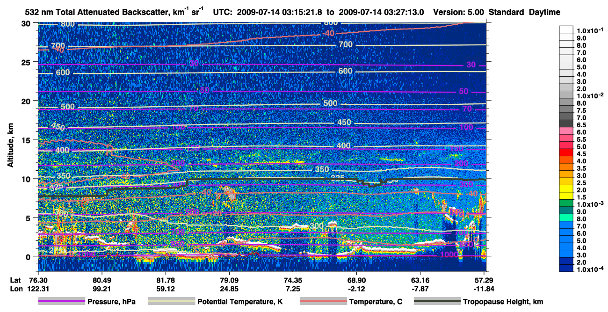Click the pink swatch labeled 5.5
Image resolution: width=608 pixels, height=312 pixels.
click(566, 138)
